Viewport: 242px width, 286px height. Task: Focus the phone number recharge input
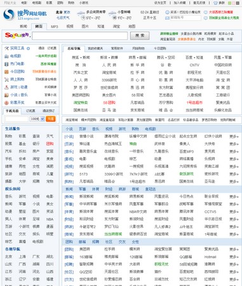[x=17, y=119]
